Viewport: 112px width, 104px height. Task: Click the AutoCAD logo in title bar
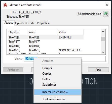click(x=5, y=5)
